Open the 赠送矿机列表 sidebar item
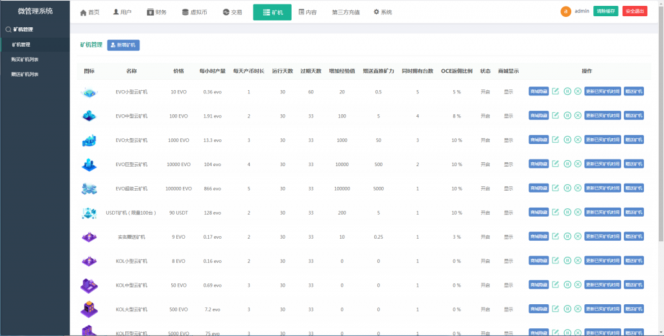664x336 pixels. coord(25,74)
